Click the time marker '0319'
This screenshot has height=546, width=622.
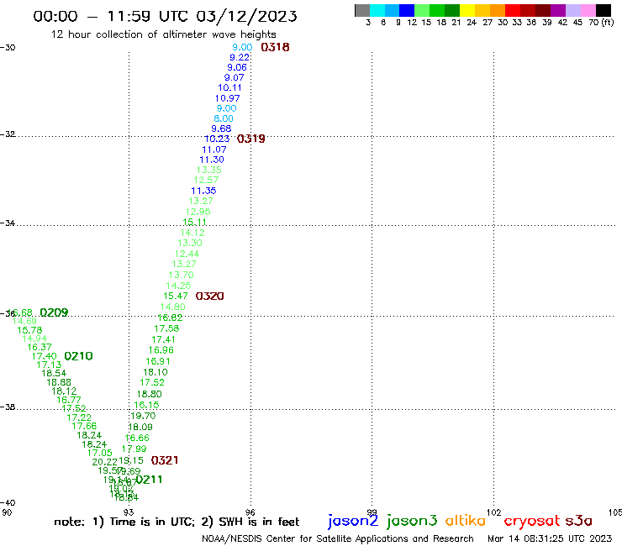[250, 139]
